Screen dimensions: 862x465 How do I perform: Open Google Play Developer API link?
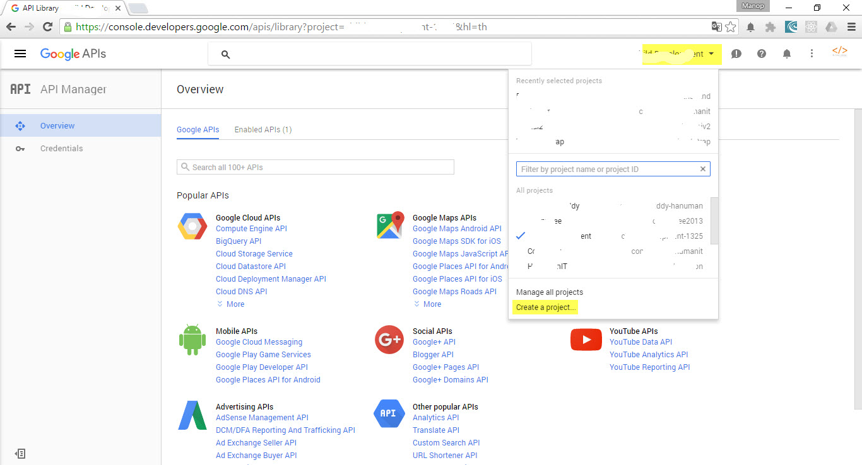tap(262, 367)
